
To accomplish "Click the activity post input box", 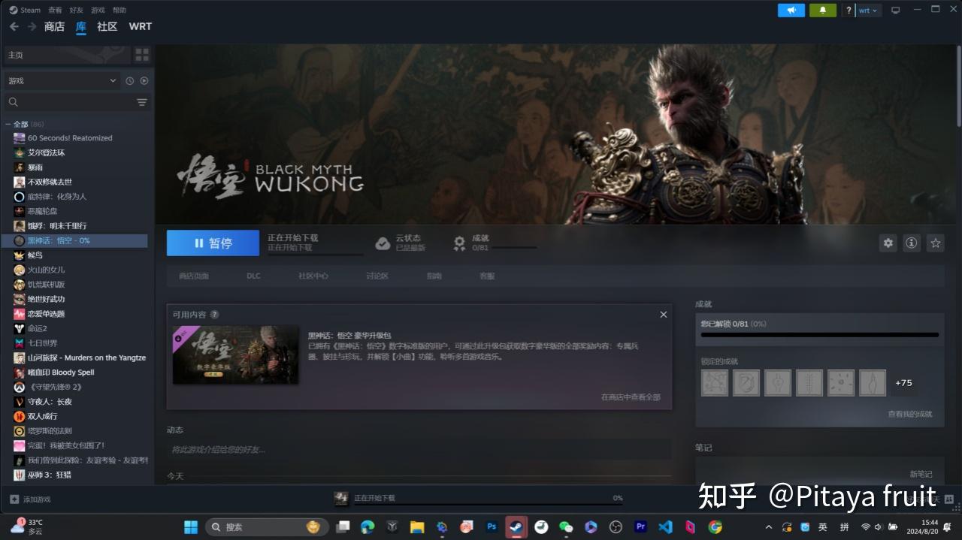I will tap(419, 449).
